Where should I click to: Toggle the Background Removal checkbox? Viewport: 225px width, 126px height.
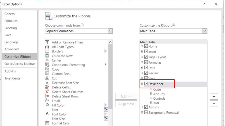146,112
